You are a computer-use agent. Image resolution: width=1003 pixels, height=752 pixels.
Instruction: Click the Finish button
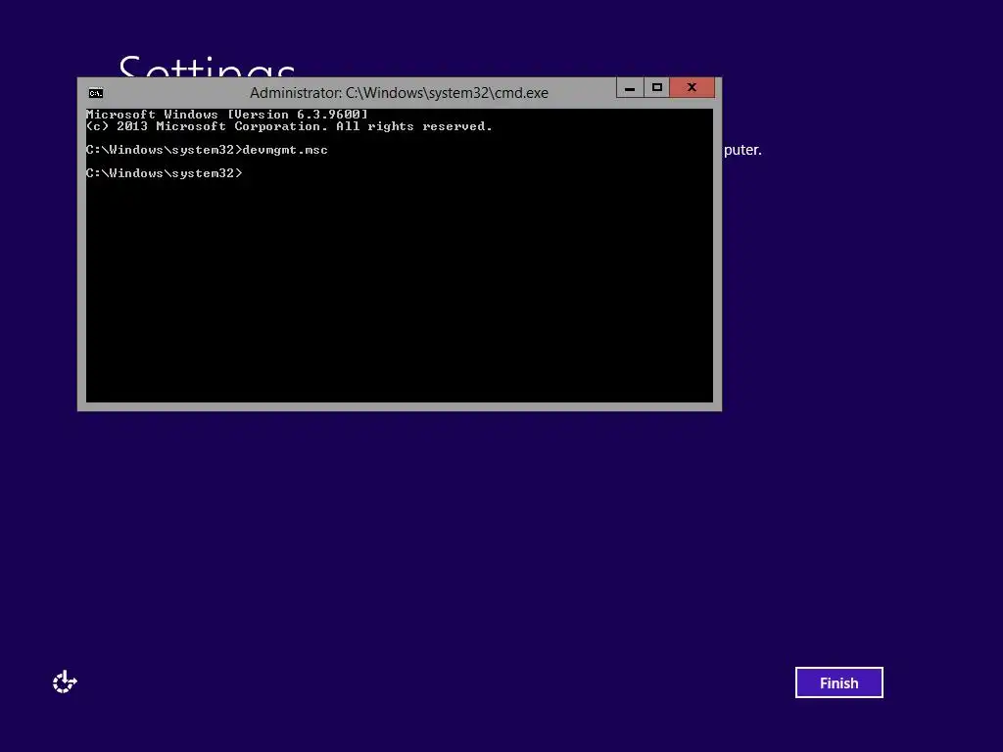[x=838, y=682]
